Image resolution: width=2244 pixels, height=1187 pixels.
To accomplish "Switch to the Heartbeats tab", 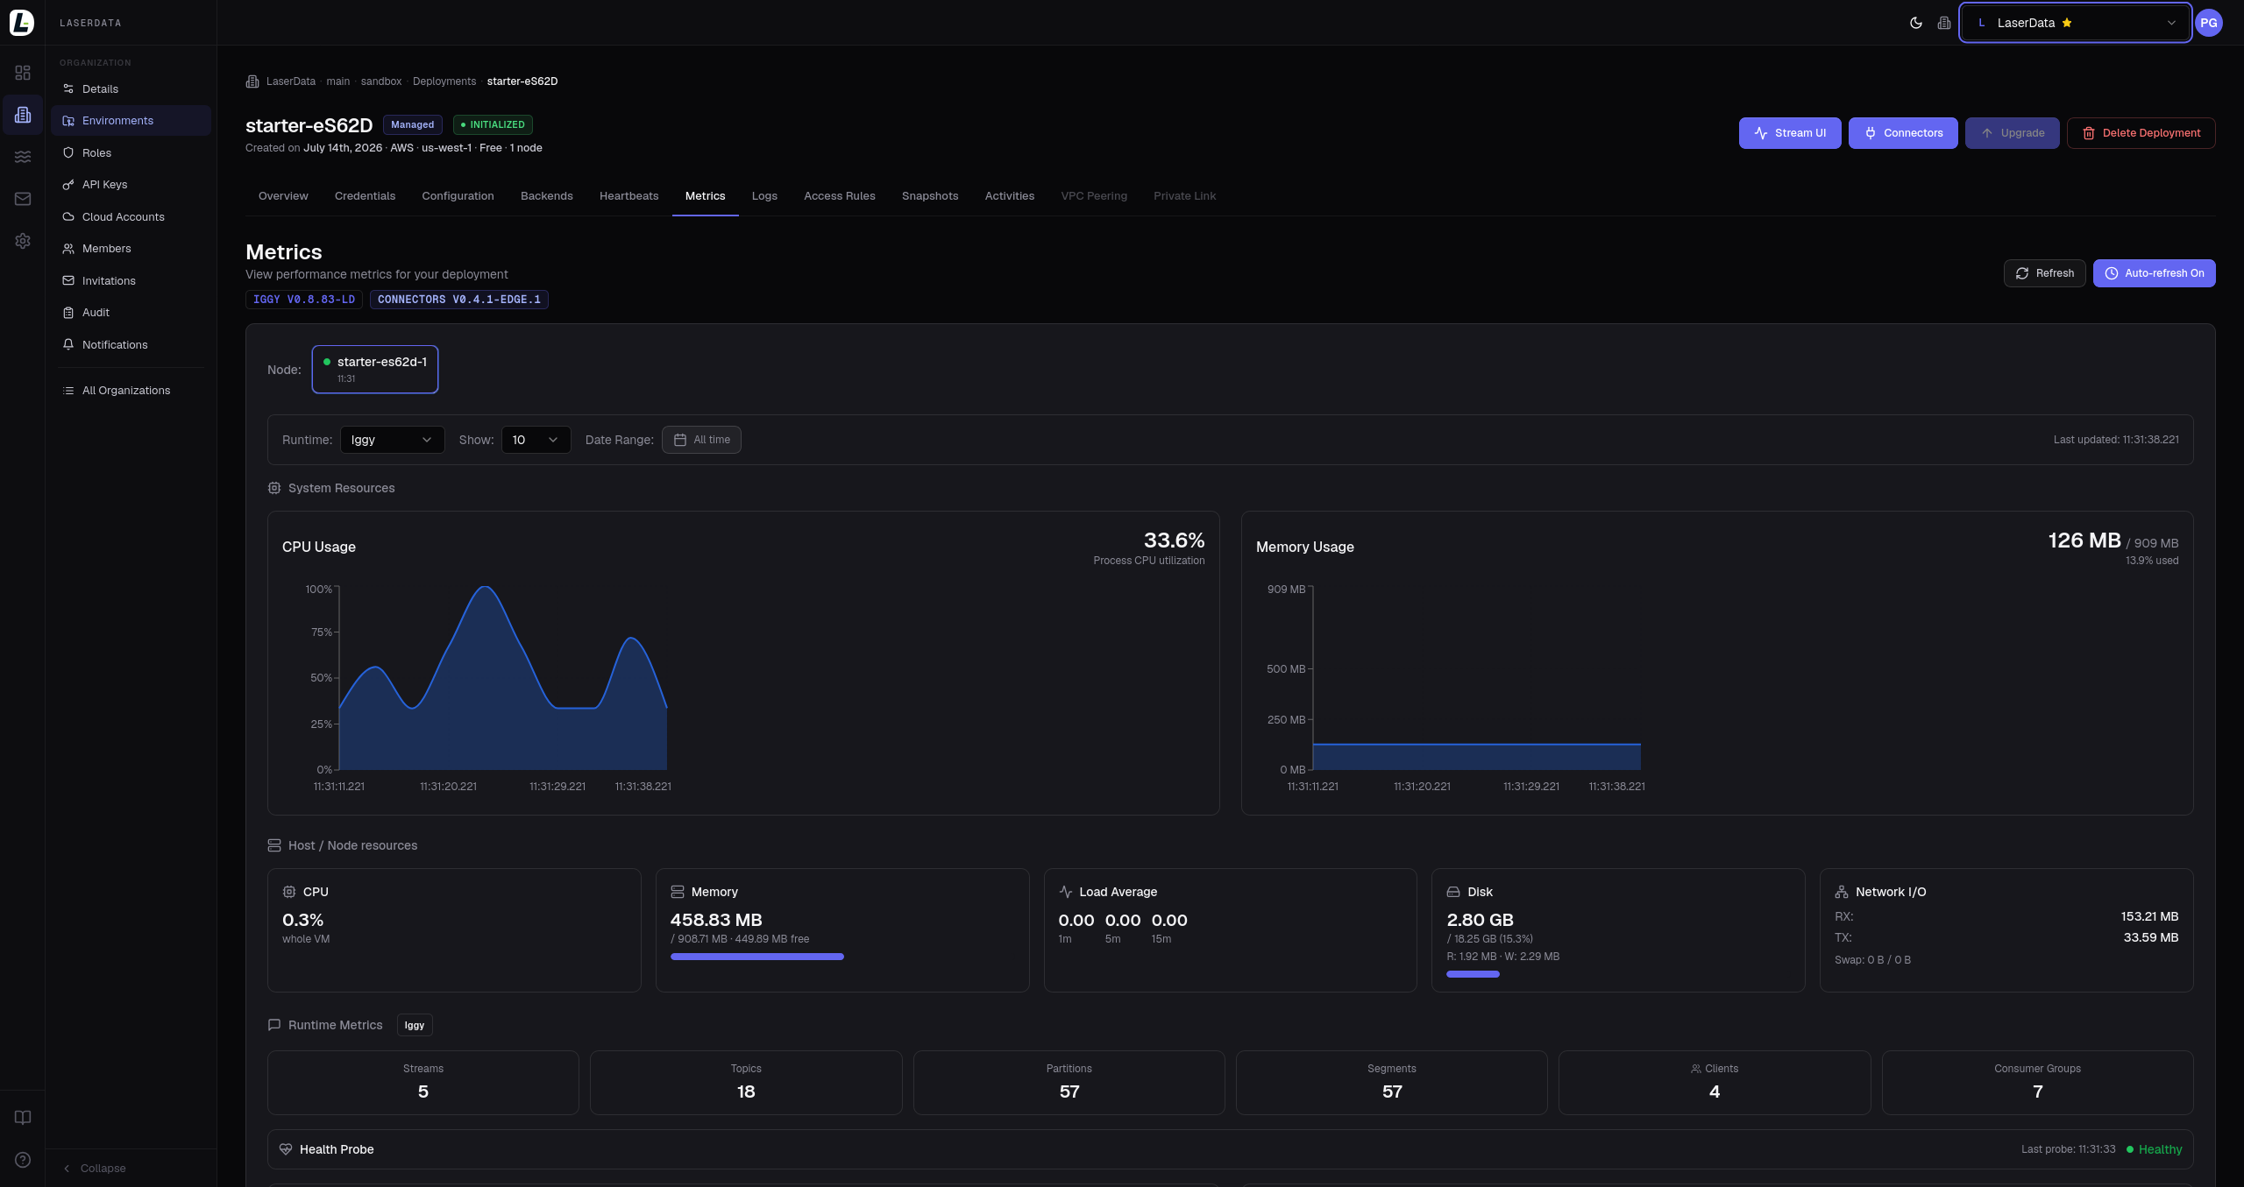I will point(628,196).
